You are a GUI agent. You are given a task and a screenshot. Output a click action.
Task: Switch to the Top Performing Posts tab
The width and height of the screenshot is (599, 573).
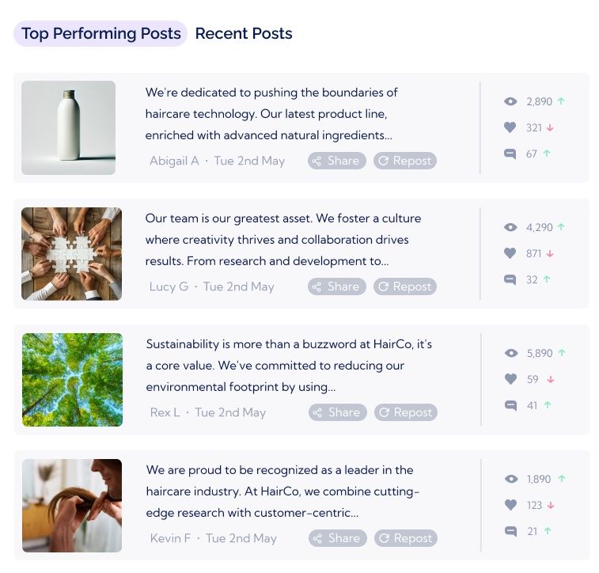100,34
